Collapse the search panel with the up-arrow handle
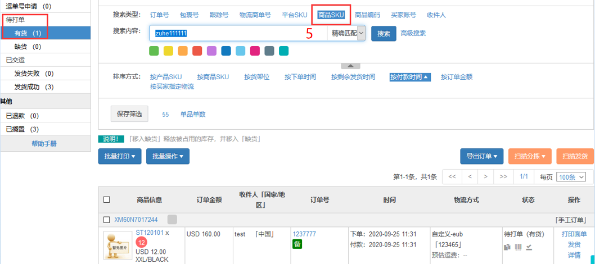This screenshot has width=595, height=264. click(350, 66)
